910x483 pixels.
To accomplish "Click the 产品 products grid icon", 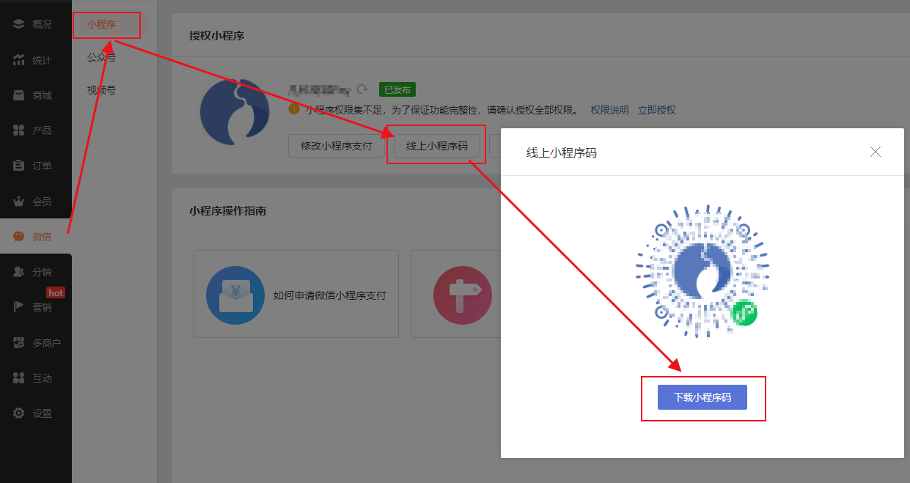I will [x=19, y=130].
